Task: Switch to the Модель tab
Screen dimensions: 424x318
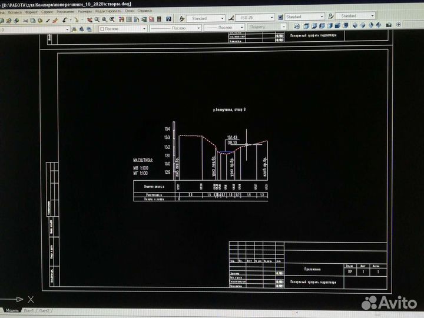Action: pyautogui.click(x=12, y=310)
